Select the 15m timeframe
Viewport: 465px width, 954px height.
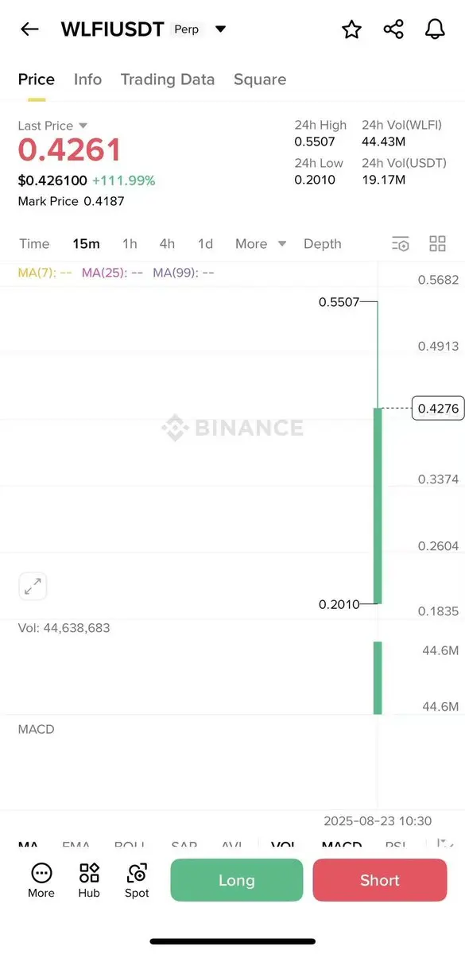(86, 244)
